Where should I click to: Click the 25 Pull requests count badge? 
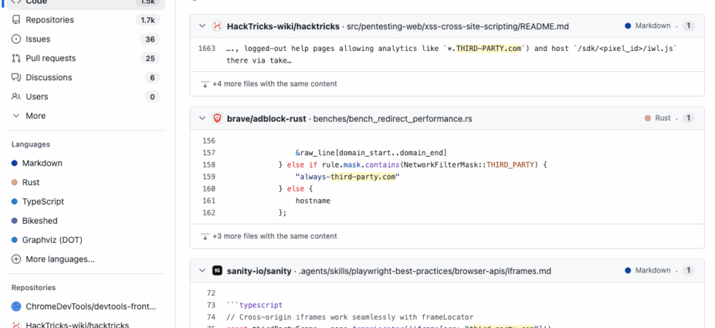pyautogui.click(x=150, y=58)
